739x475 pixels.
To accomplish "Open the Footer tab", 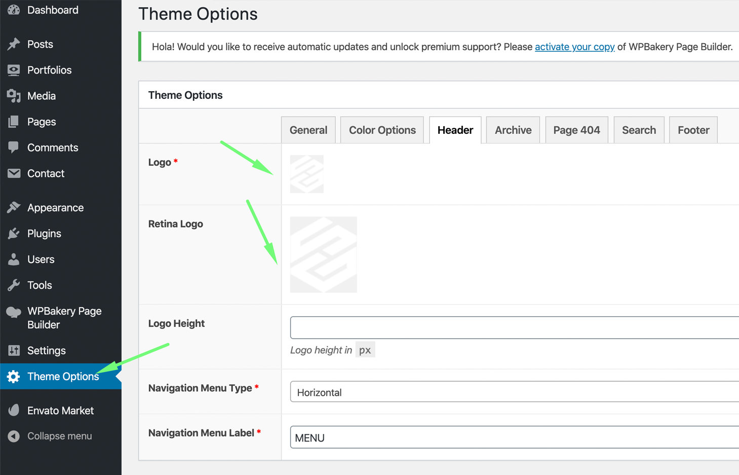I will coord(693,130).
